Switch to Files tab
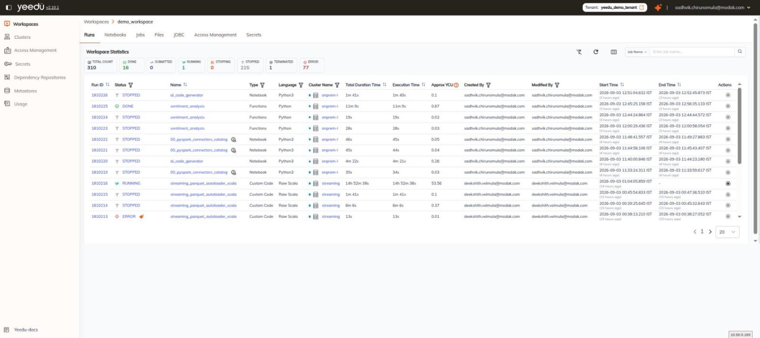Image resolution: width=760 pixels, height=338 pixels. click(159, 35)
